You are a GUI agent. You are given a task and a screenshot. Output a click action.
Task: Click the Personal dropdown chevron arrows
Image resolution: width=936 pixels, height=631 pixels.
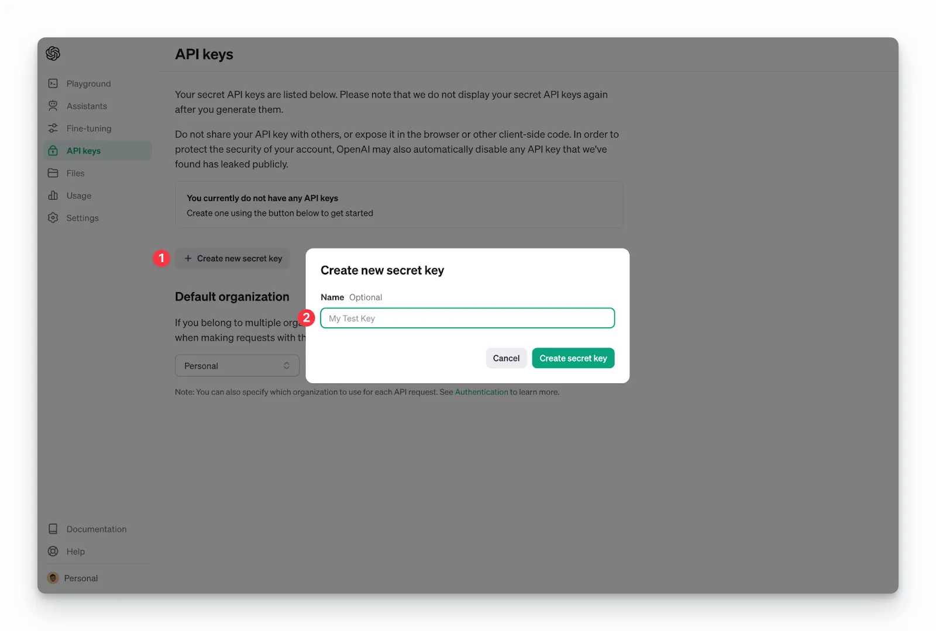pos(287,366)
